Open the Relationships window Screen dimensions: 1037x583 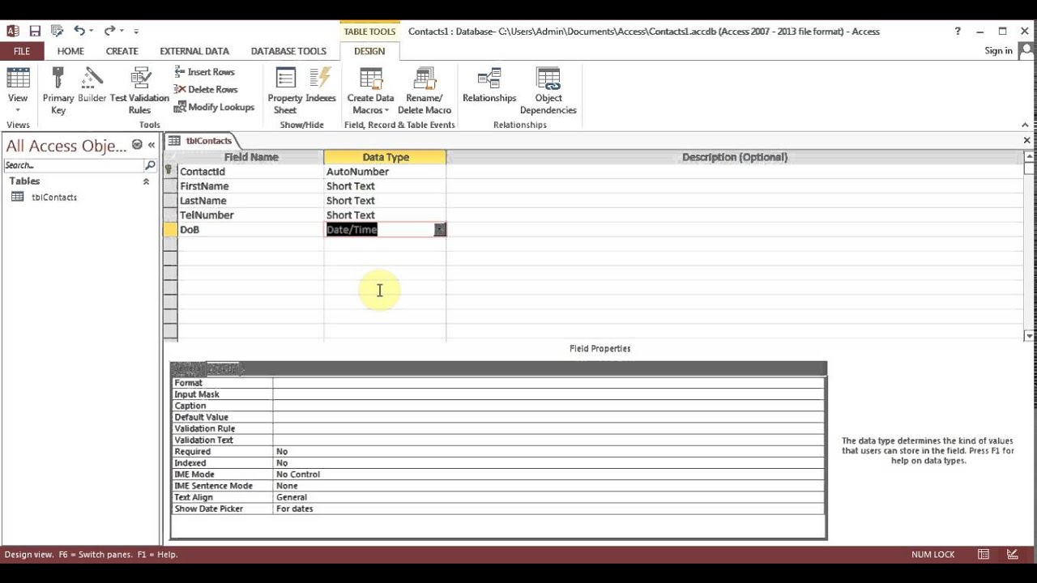(489, 85)
